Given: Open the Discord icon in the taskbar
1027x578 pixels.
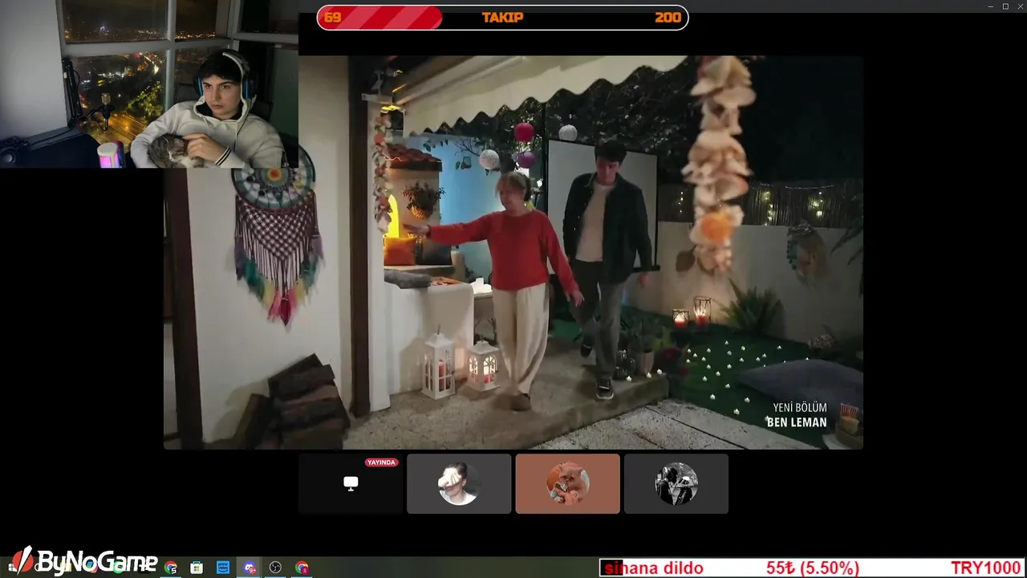Looking at the screenshot, I should coord(250,568).
